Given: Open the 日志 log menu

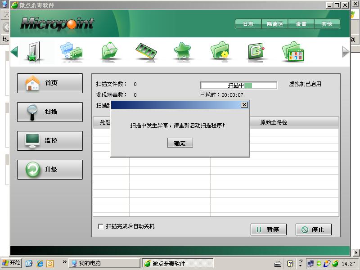Looking at the screenshot, I should pos(248,24).
